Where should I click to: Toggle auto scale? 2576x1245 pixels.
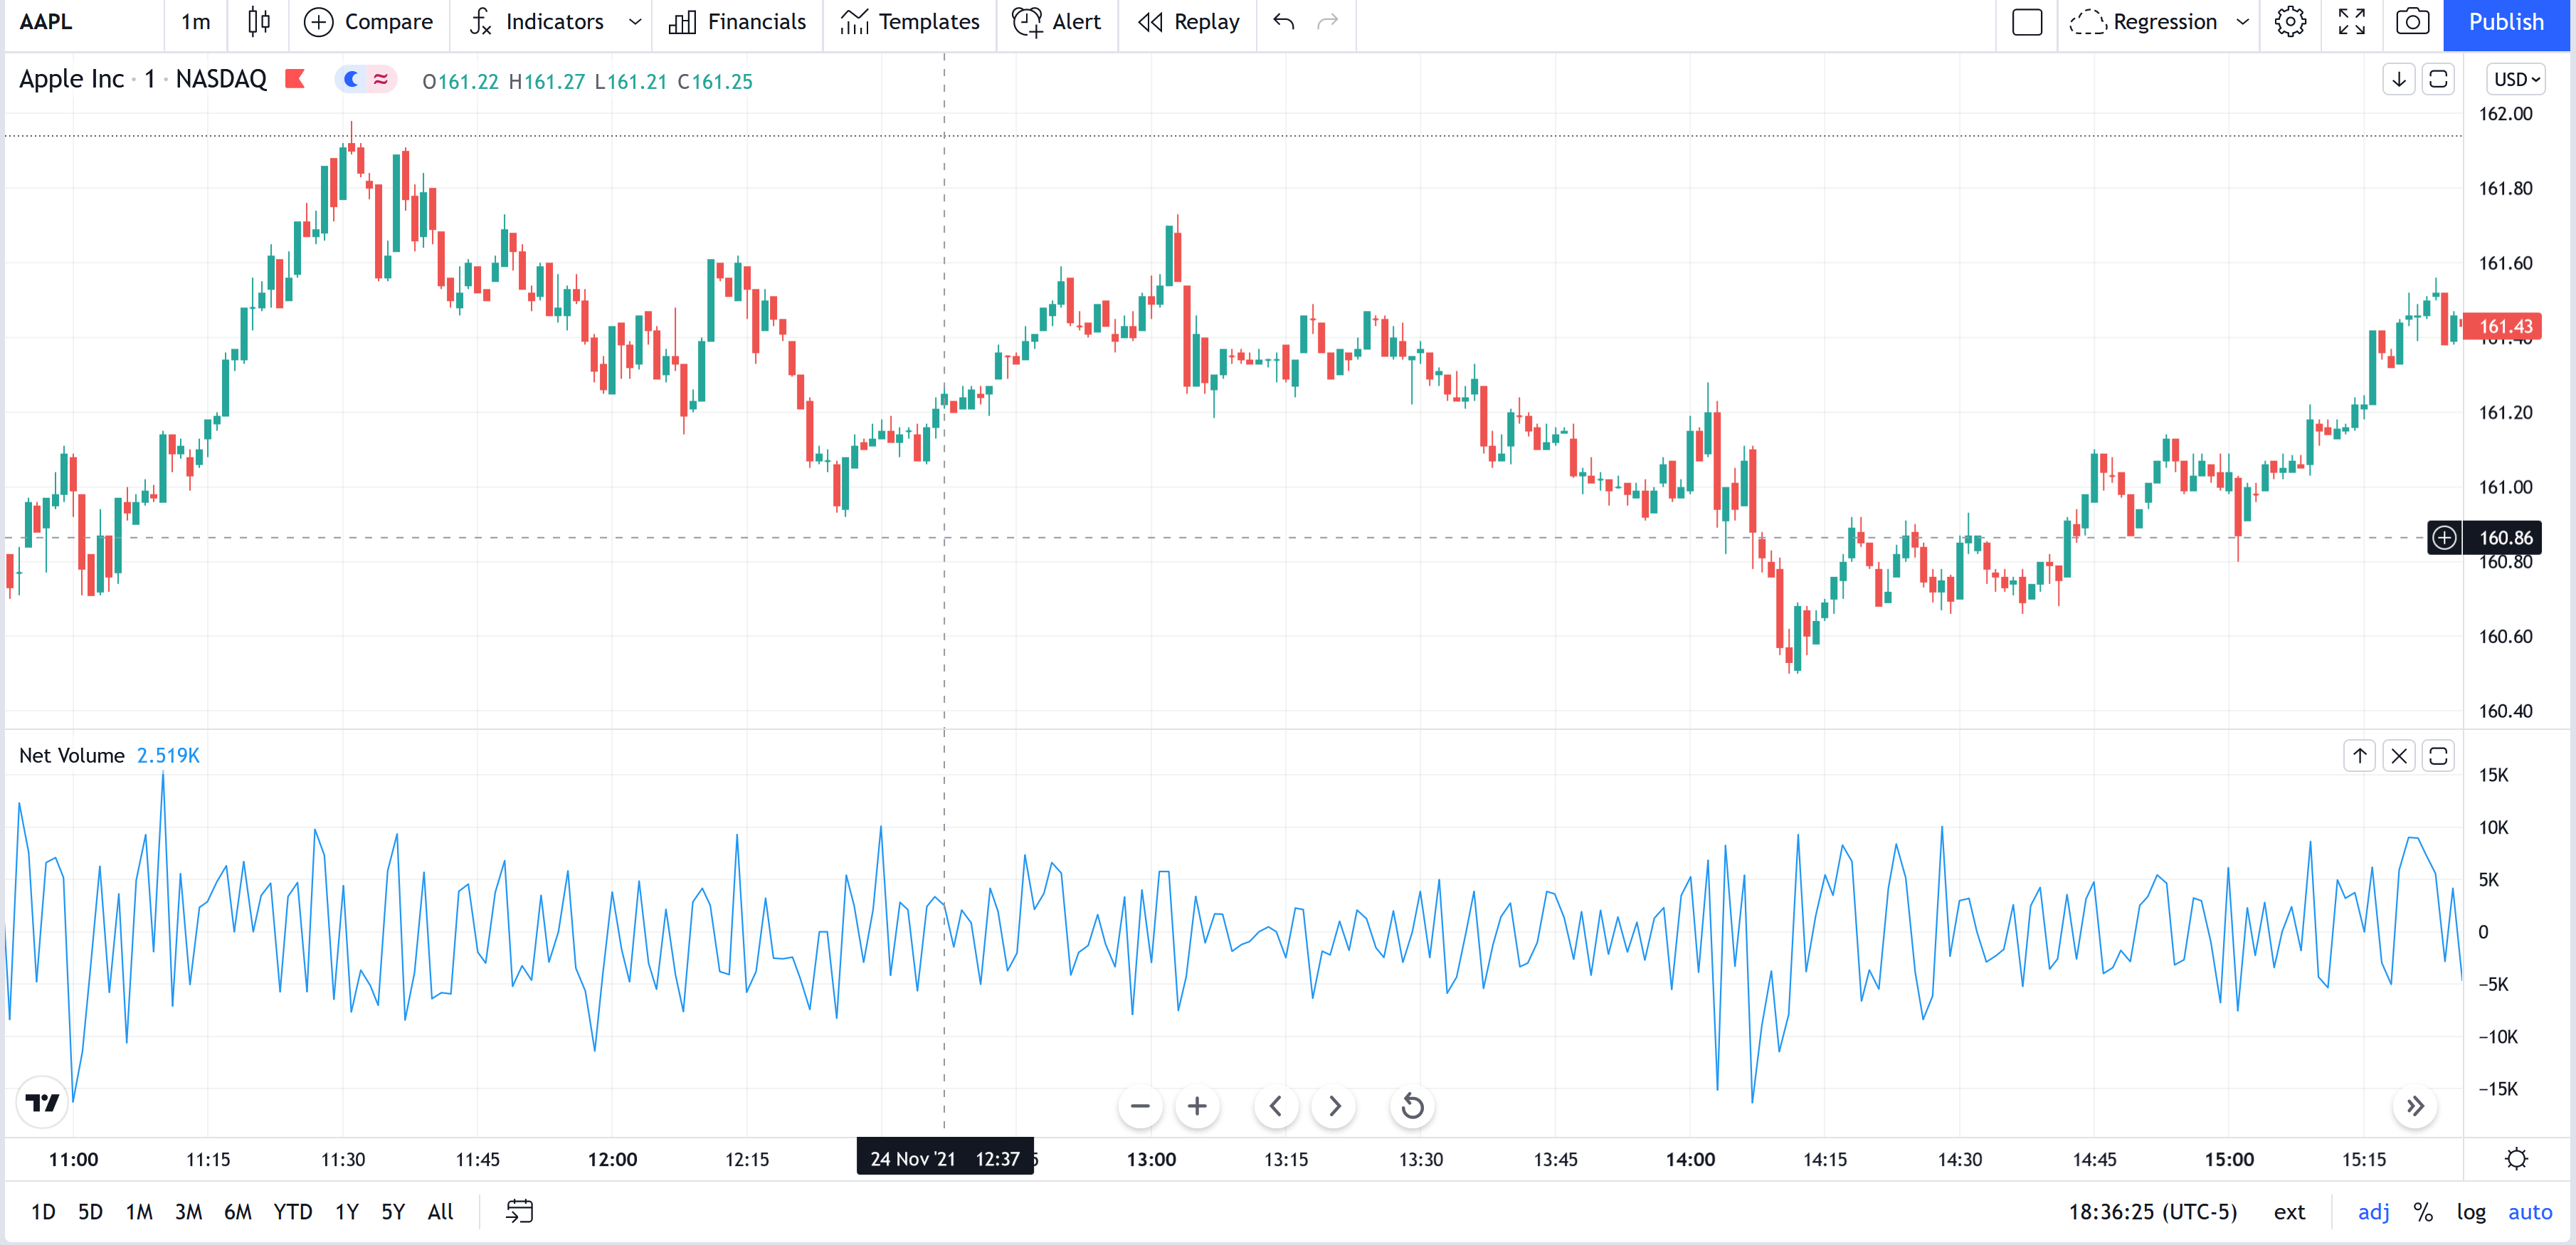pyautogui.click(x=2530, y=1212)
